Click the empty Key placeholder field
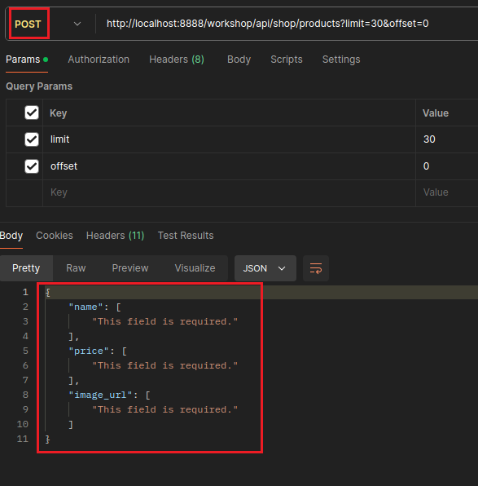This screenshot has height=486, width=478. point(229,192)
